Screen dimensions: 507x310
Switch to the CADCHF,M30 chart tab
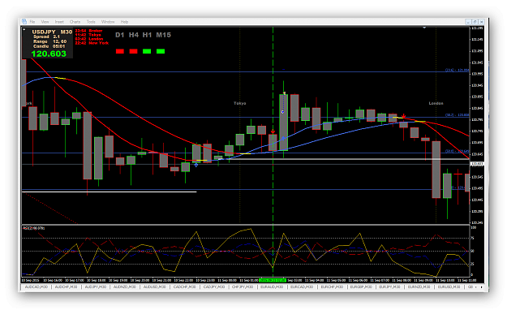185,287
